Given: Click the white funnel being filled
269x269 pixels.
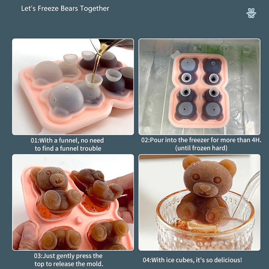Looking at the screenshot, I should coord(94,80).
